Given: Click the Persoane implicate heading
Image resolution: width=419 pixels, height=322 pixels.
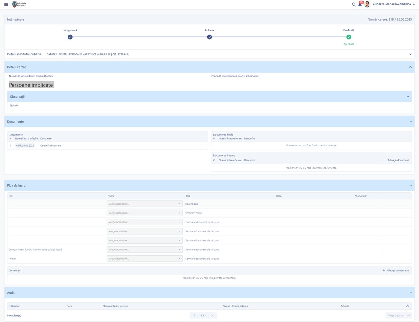Looking at the screenshot, I should click(31, 85).
